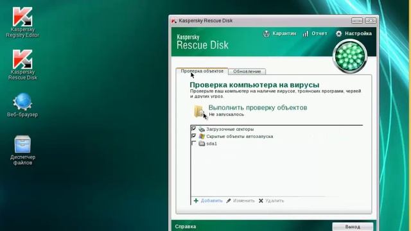The width and height of the screenshot is (411, 231).
Task: Click the Загрузочные секторы drive icon
Action: click(202, 130)
